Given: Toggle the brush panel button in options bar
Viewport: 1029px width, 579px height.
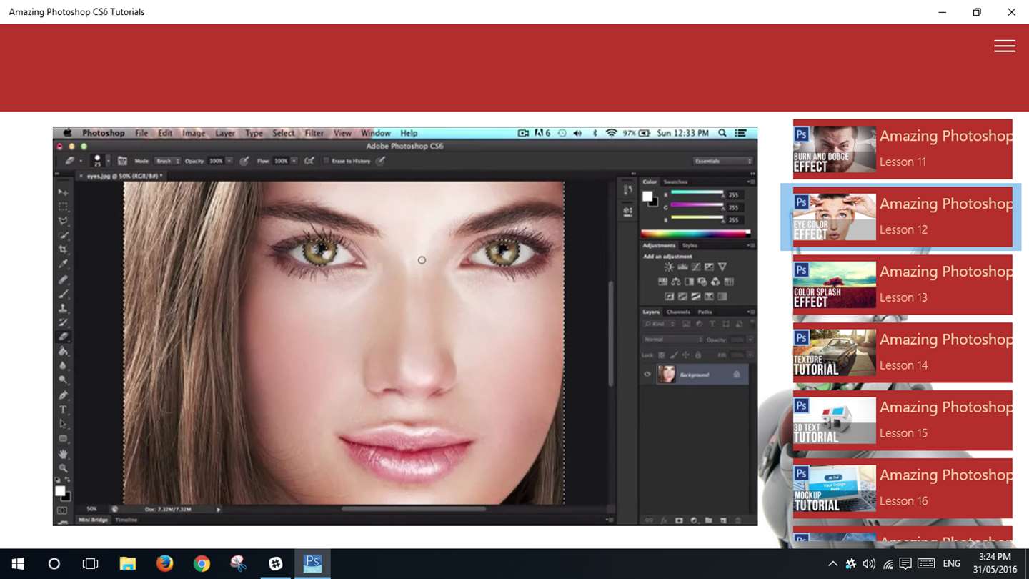Looking at the screenshot, I should point(122,161).
